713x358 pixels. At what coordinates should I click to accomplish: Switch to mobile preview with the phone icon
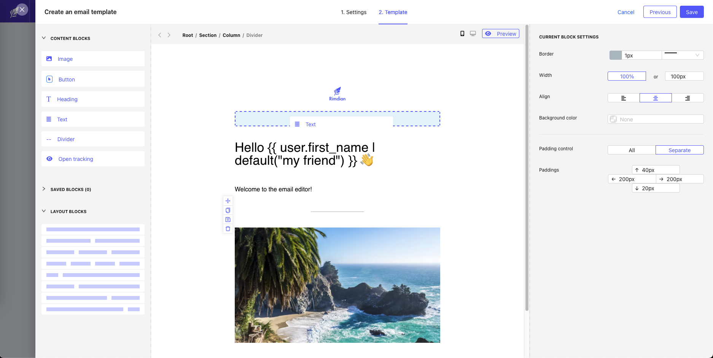tap(462, 33)
